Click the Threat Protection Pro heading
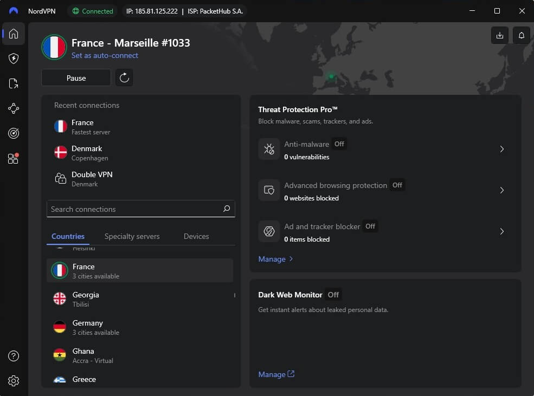Screen dimensions: 534x396 click(x=298, y=109)
